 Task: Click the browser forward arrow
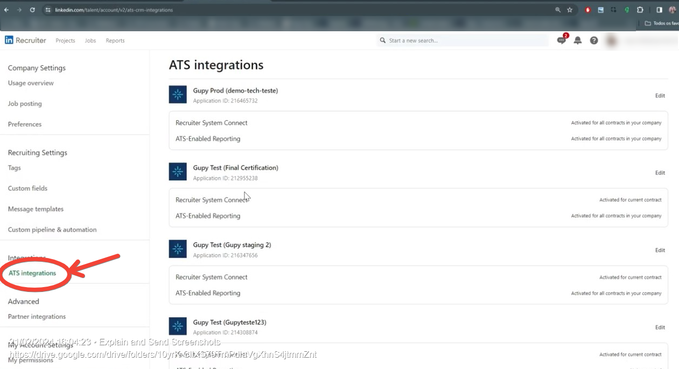click(19, 10)
